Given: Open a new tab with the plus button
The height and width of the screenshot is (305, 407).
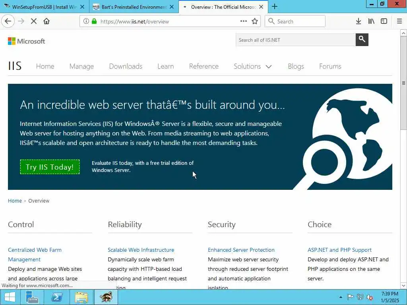Looking at the screenshot, I should (x=275, y=7).
